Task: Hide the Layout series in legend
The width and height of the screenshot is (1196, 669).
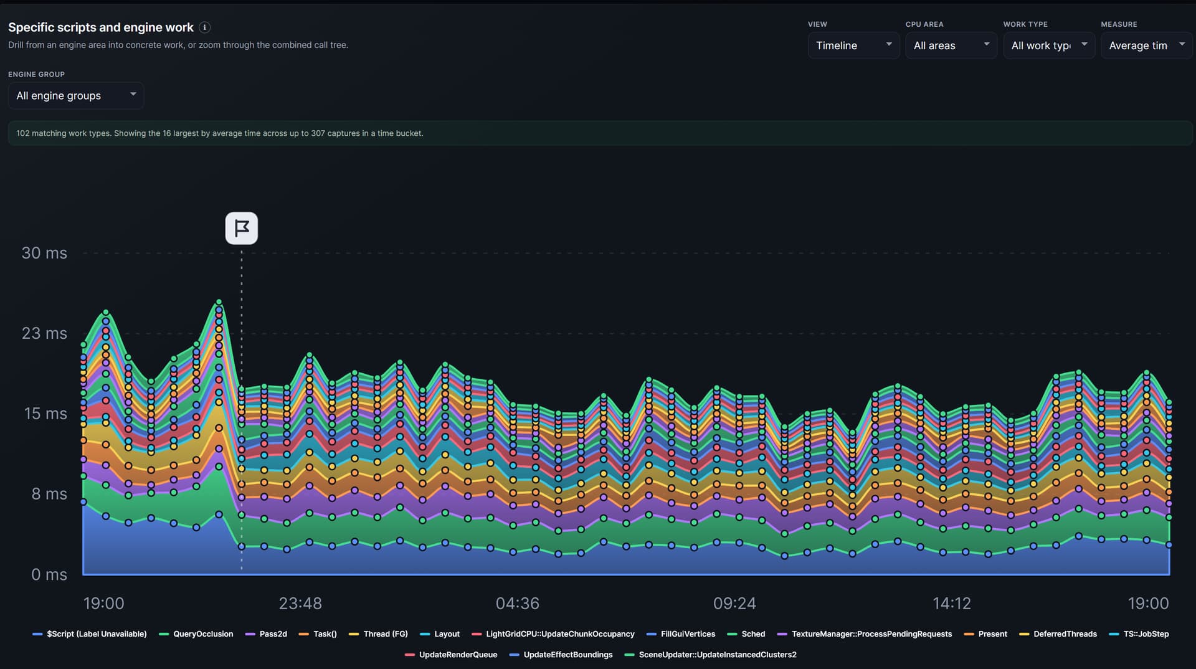Action: point(440,634)
